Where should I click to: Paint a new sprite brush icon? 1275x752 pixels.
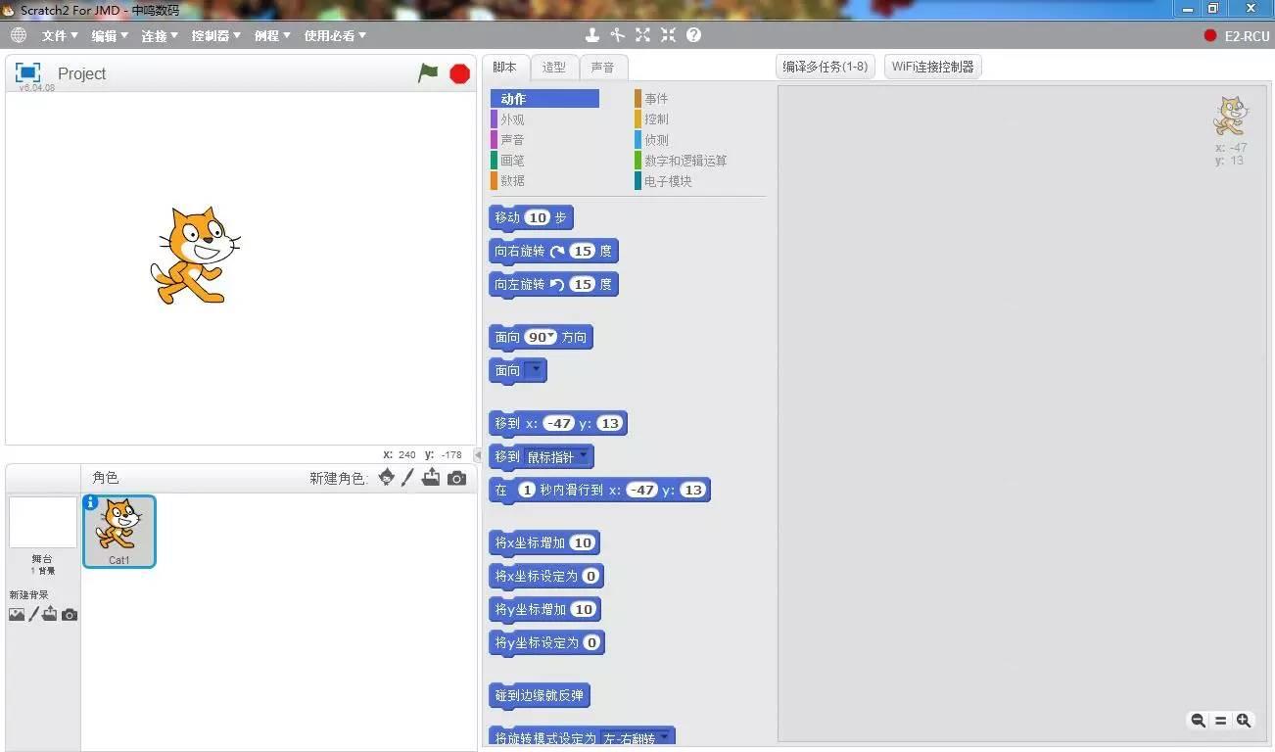coord(408,478)
